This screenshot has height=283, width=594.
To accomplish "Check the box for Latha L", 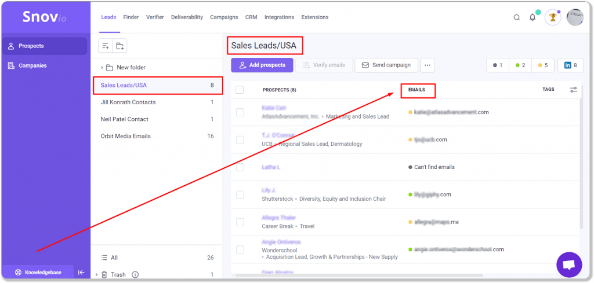I will (x=240, y=167).
